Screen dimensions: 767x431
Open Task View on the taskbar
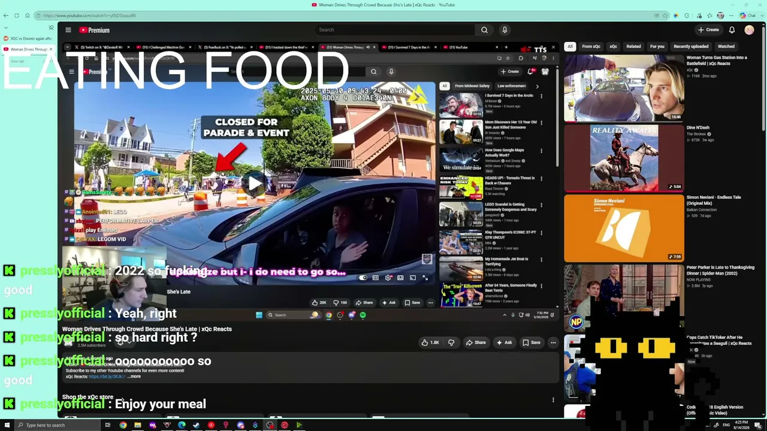[108, 426]
